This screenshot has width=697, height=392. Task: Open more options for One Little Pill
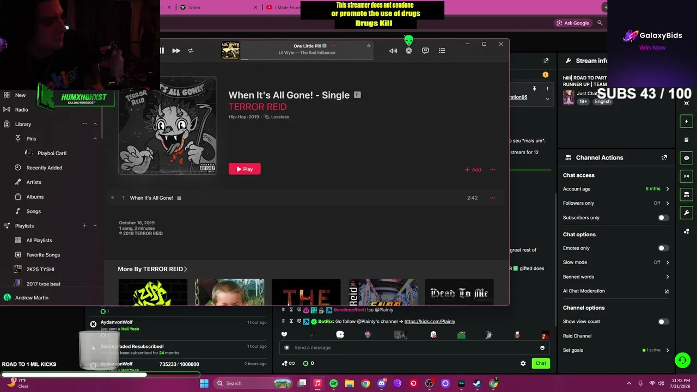pos(333,46)
